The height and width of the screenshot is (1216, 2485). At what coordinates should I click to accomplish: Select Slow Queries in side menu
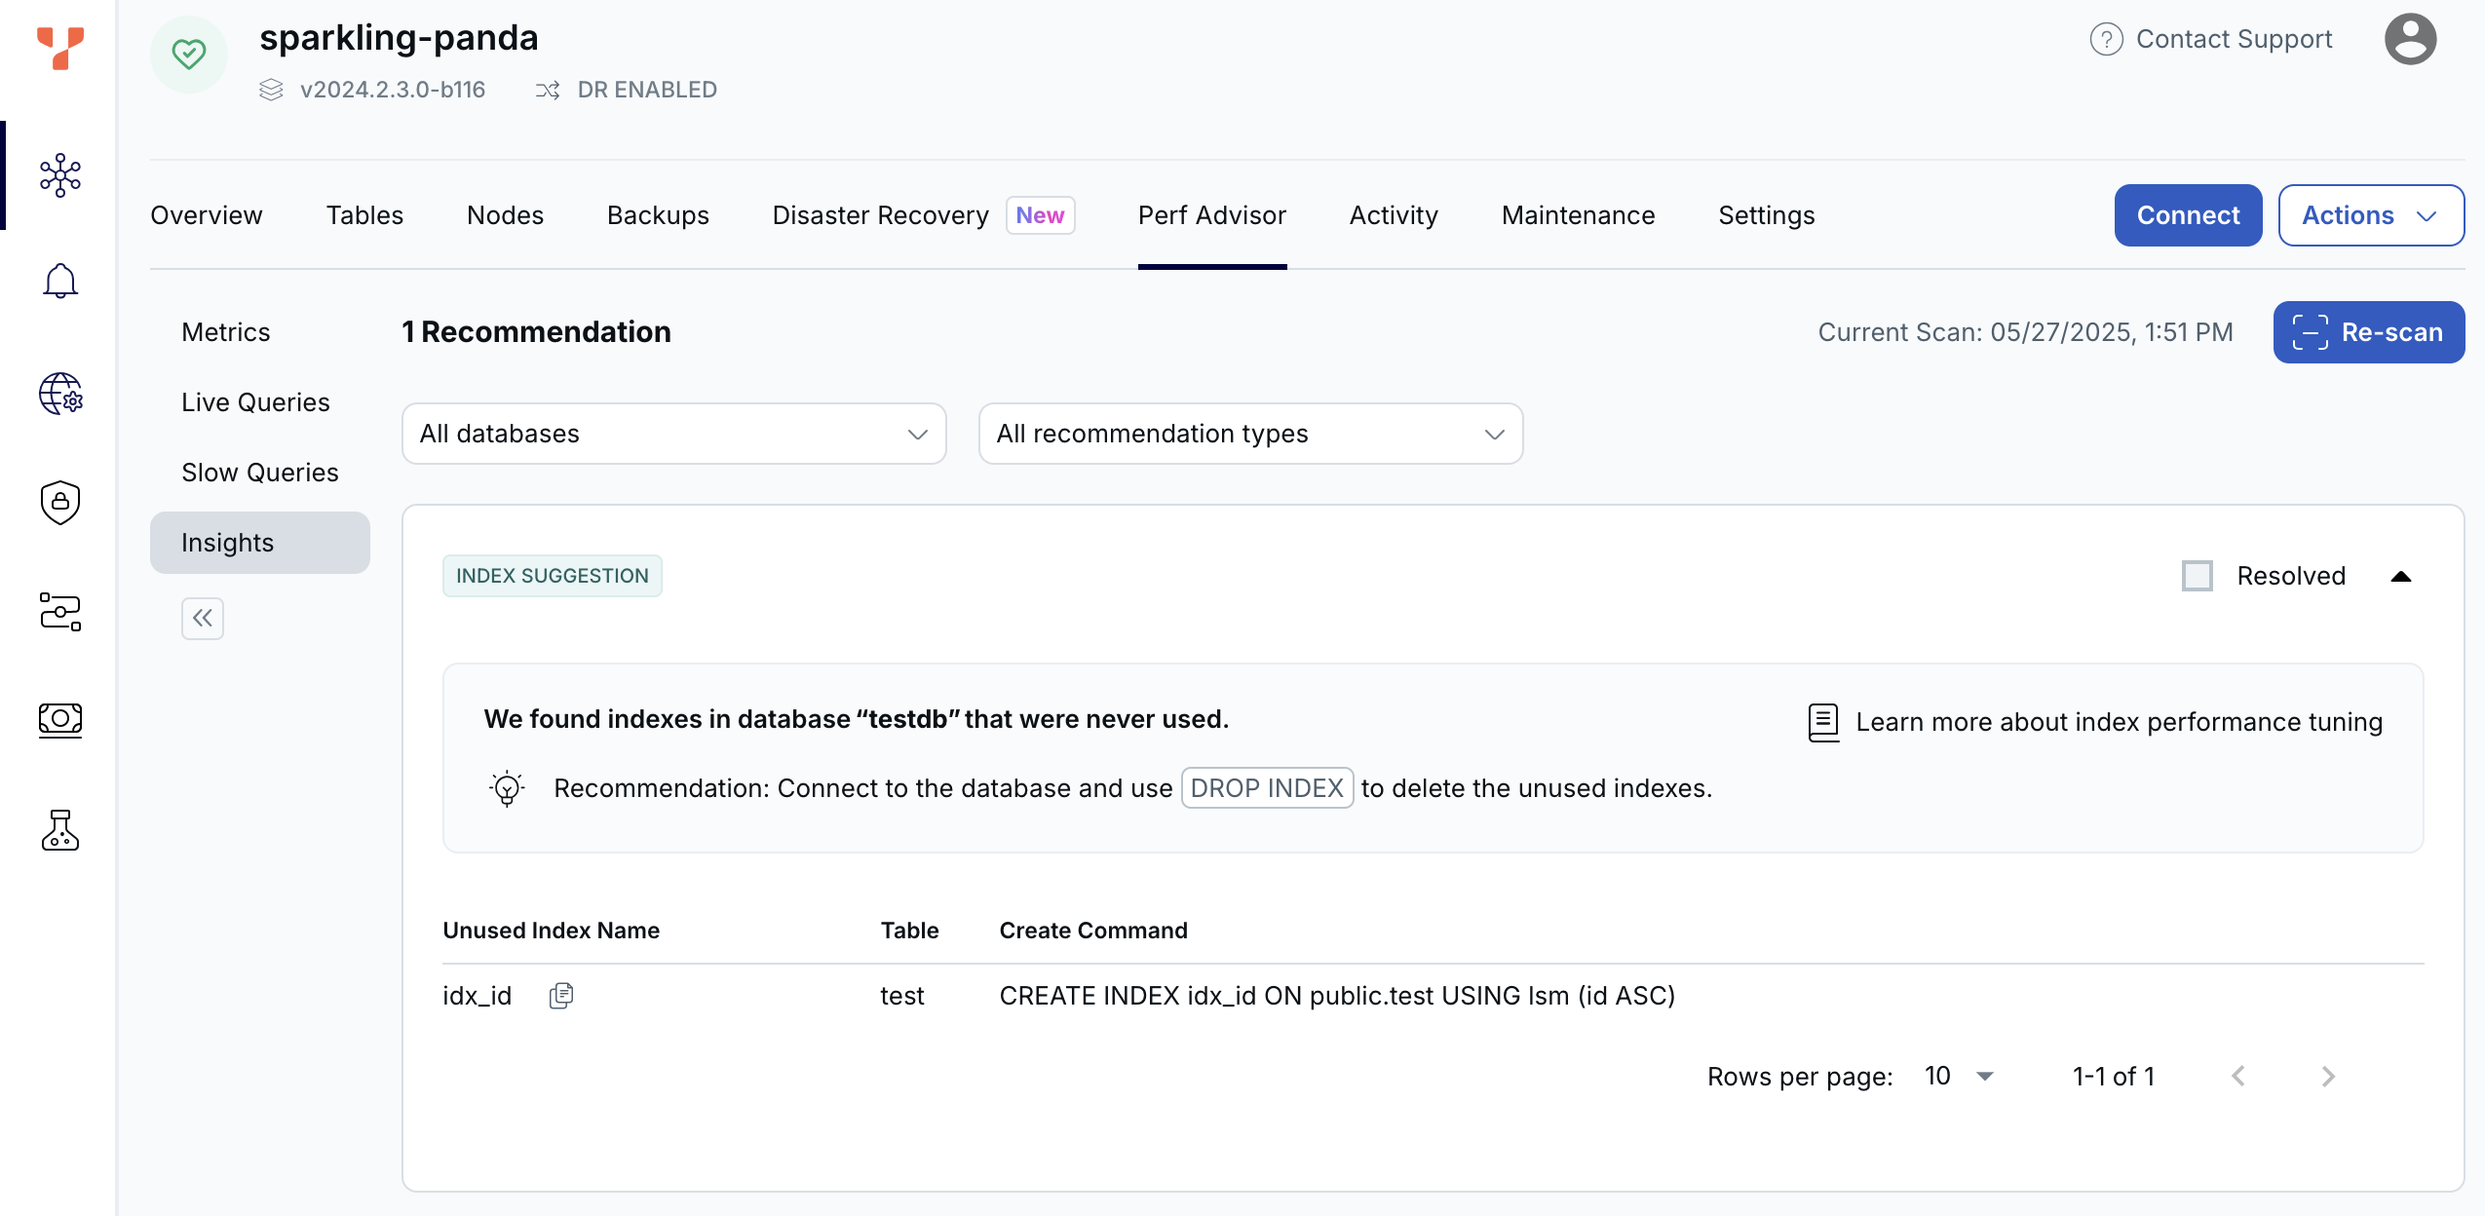260,473
